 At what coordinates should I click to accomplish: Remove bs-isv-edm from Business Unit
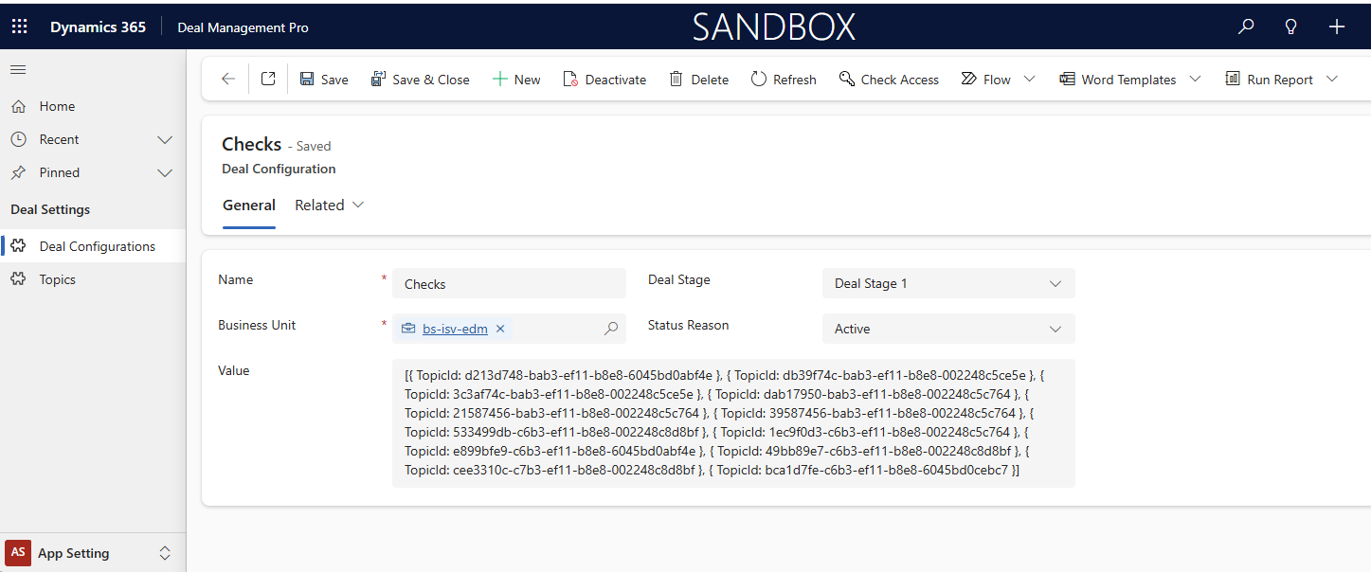[x=500, y=329]
